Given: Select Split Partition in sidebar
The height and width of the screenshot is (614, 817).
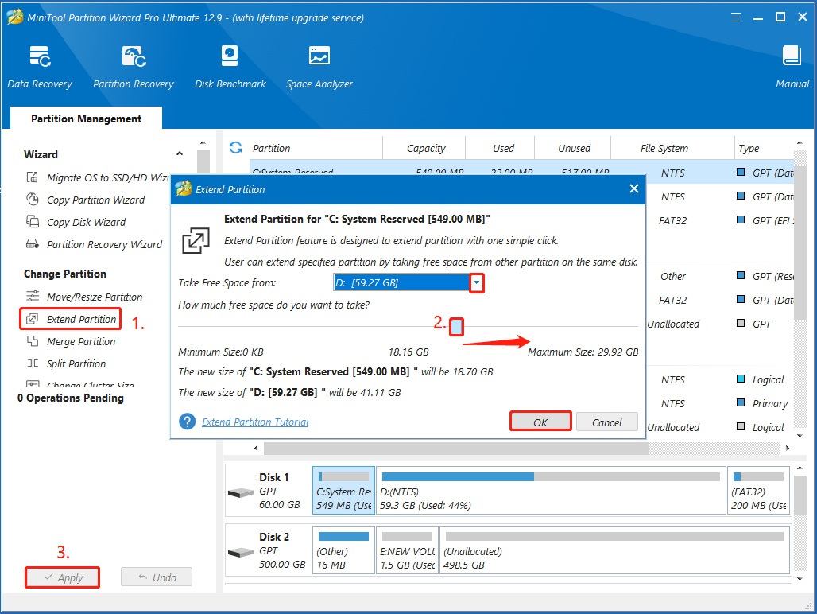Looking at the screenshot, I should point(66,363).
